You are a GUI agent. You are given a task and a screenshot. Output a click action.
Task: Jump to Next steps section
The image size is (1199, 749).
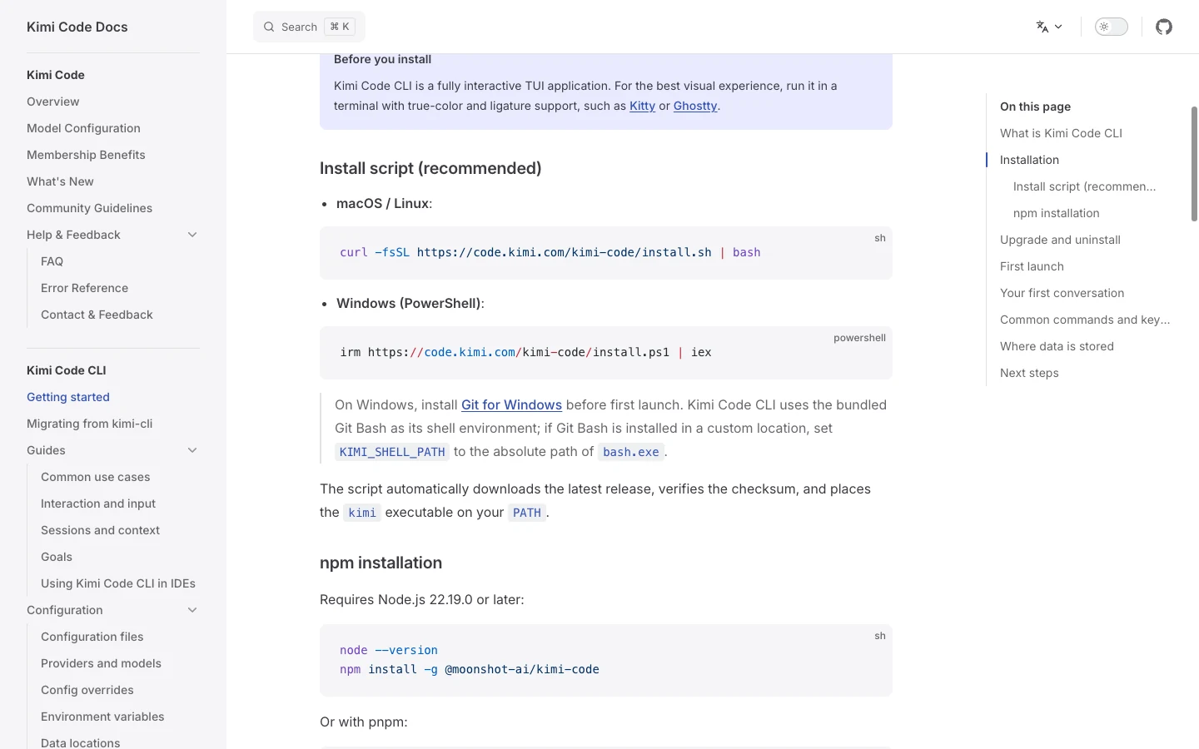pyautogui.click(x=1029, y=373)
